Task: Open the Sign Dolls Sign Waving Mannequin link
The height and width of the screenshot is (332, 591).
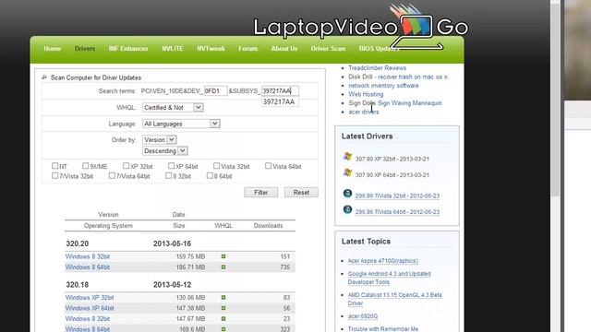Action: point(395,102)
